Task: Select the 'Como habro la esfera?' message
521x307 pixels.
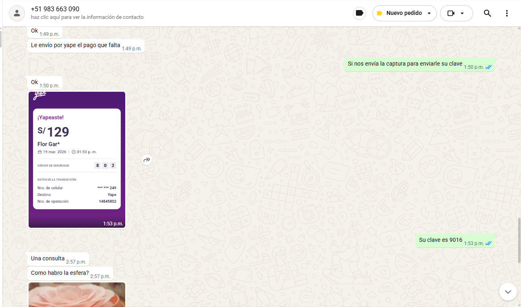Action: tap(60, 273)
